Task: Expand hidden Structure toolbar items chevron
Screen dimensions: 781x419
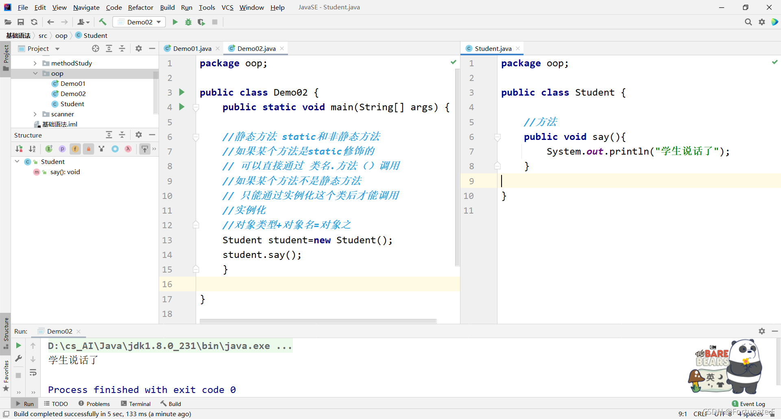Action: click(154, 149)
